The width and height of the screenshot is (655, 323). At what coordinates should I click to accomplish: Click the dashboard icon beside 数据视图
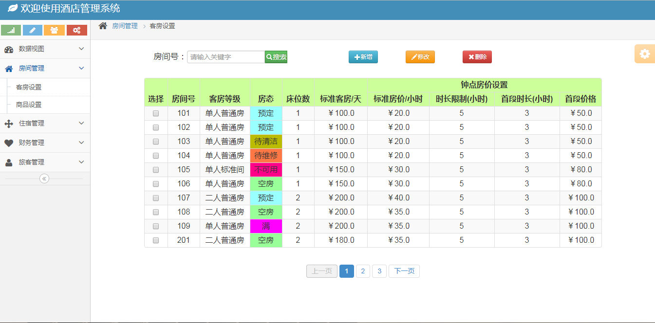(9, 49)
